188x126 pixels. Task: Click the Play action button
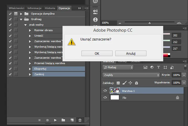pos(55,120)
